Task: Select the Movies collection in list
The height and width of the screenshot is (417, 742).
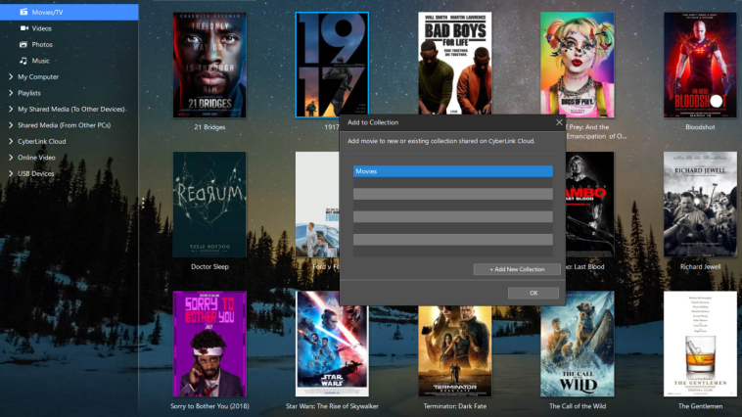Action: (x=452, y=171)
